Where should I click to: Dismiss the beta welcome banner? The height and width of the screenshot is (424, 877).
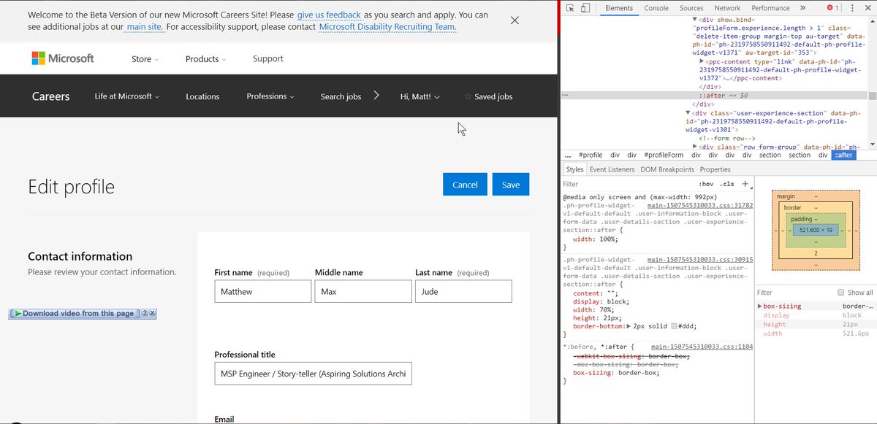point(515,20)
